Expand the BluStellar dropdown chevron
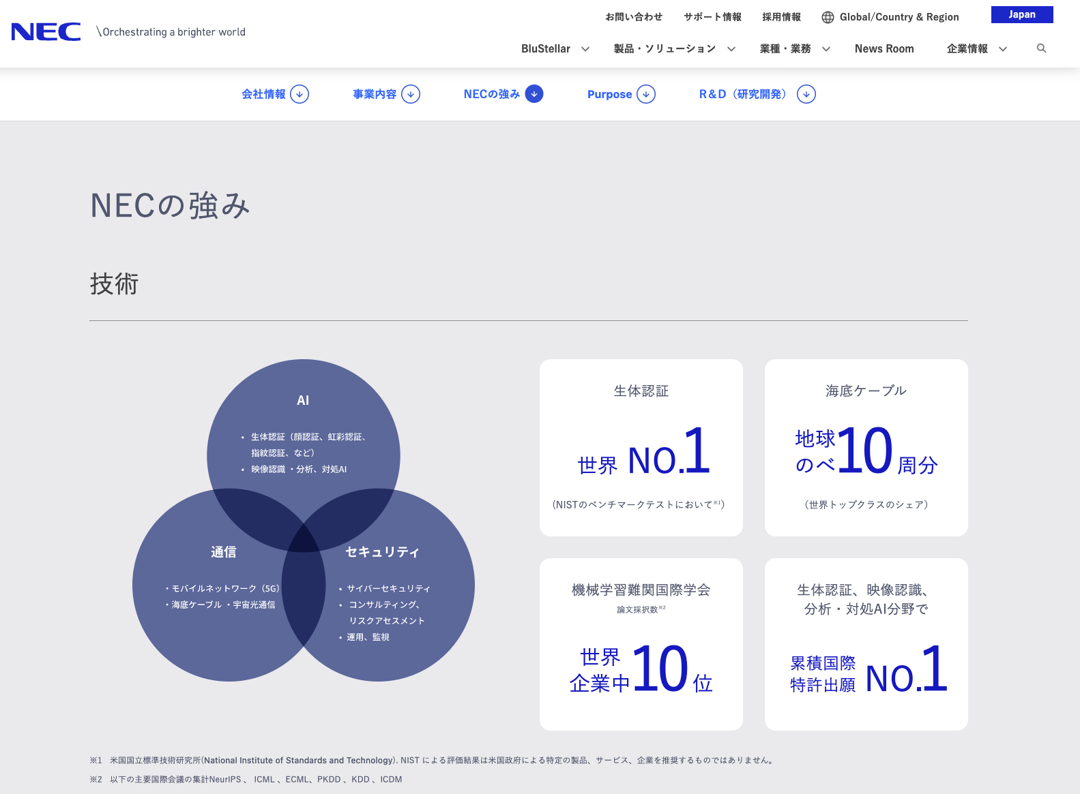This screenshot has width=1080, height=794. point(585,49)
